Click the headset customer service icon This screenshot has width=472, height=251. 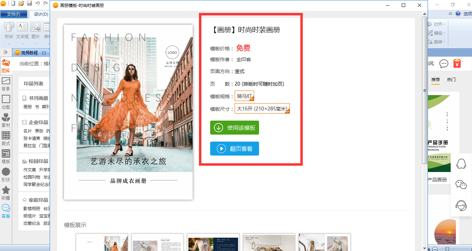pos(461,206)
